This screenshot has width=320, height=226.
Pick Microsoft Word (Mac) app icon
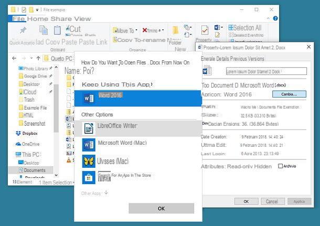(x=89, y=145)
